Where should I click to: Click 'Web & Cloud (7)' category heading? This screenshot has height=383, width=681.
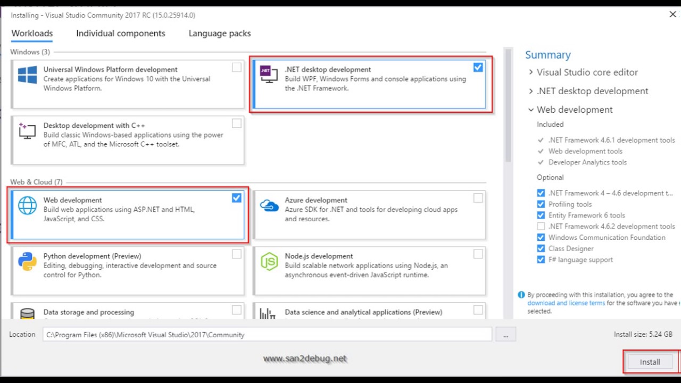coord(36,182)
